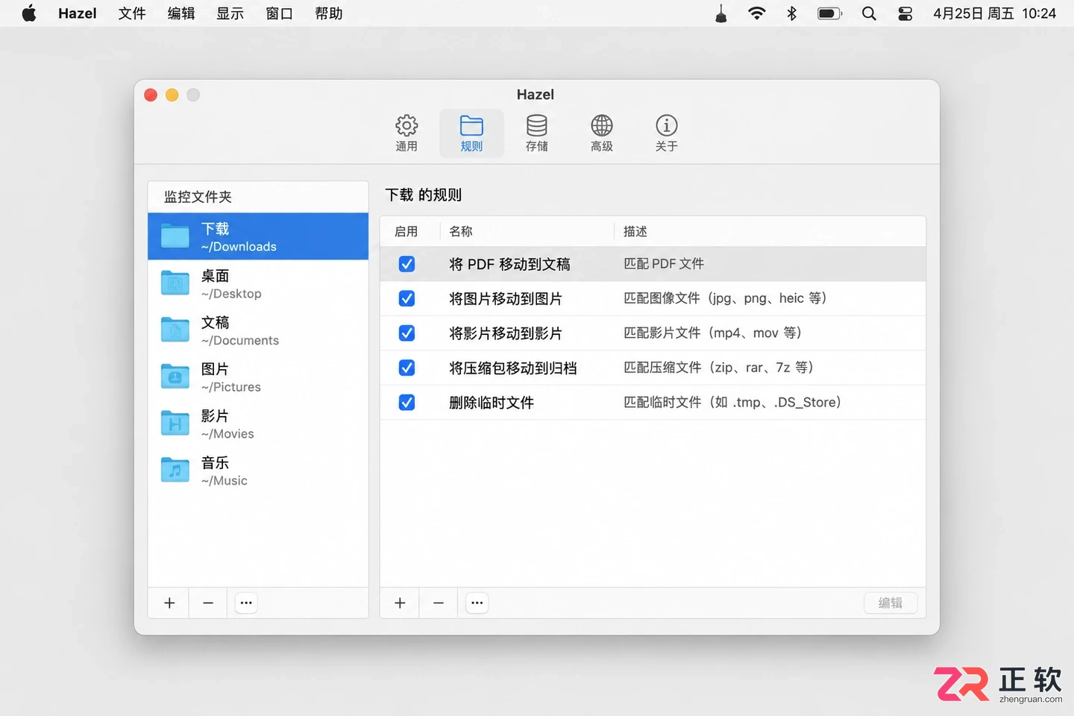Click the 匹配 PDF 文件 description

(x=664, y=264)
